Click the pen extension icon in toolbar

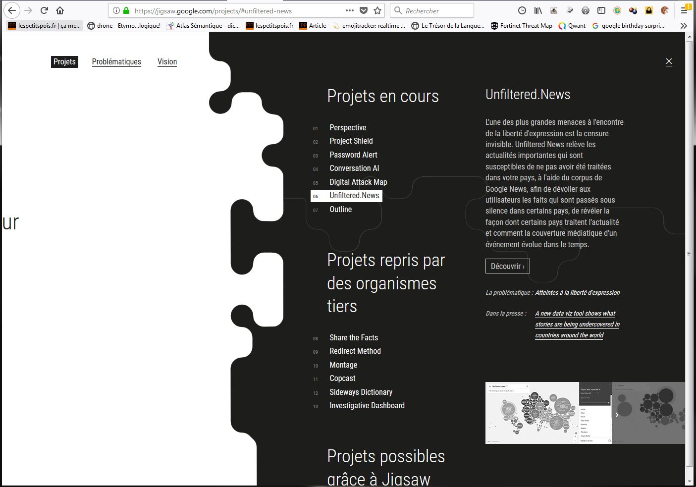click(x=570, y=10)
